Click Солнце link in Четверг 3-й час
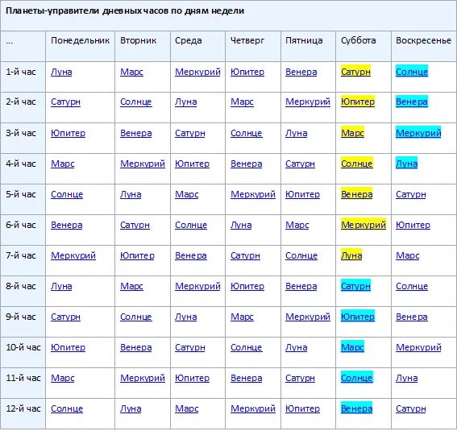 [247, 134]
